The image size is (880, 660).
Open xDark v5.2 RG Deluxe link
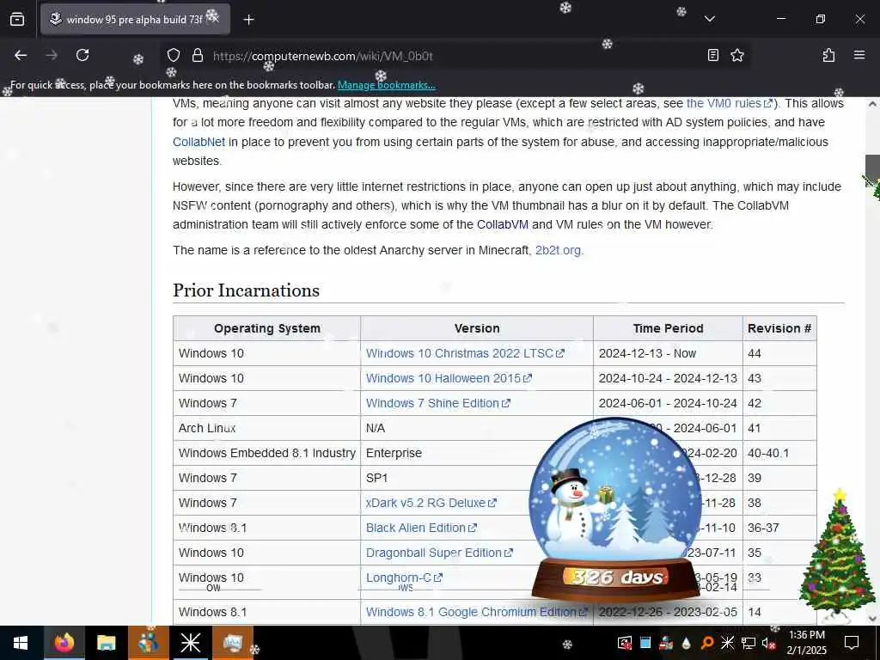pos(431,503)
